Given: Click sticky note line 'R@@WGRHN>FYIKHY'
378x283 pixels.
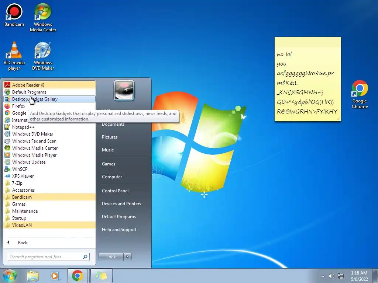Looking at the screenshot, I should coord(307,111).
